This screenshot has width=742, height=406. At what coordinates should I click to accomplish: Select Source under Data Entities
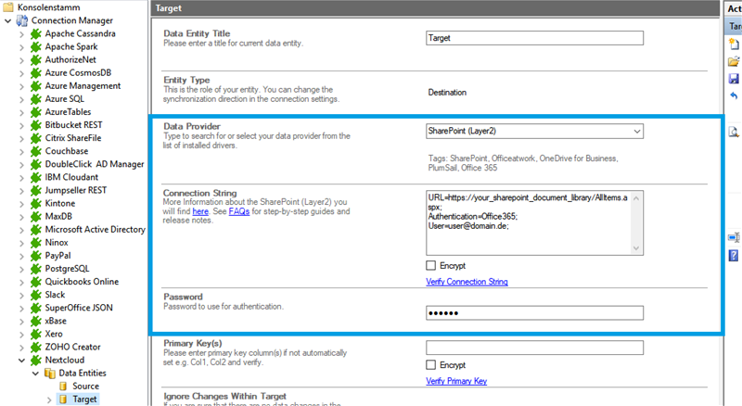point(85,386)
